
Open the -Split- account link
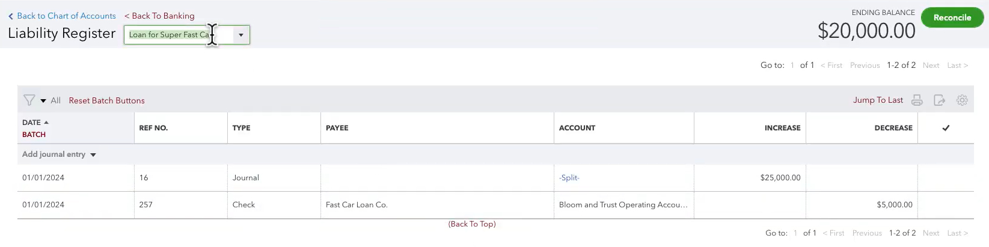[x=569, y=178]
